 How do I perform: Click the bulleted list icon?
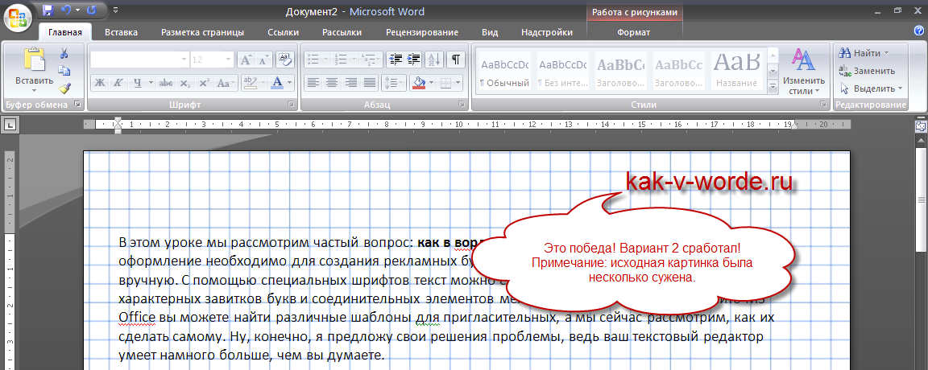pyautogui.click(x=313, y=59)
